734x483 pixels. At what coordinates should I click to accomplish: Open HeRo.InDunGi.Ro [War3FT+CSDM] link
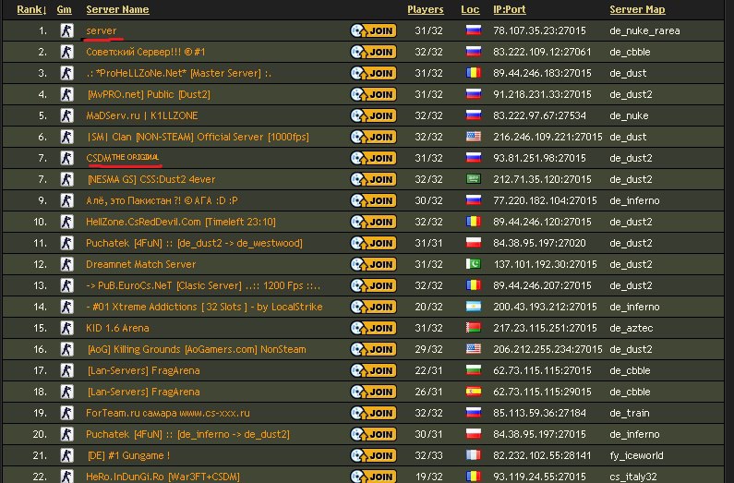162,477
